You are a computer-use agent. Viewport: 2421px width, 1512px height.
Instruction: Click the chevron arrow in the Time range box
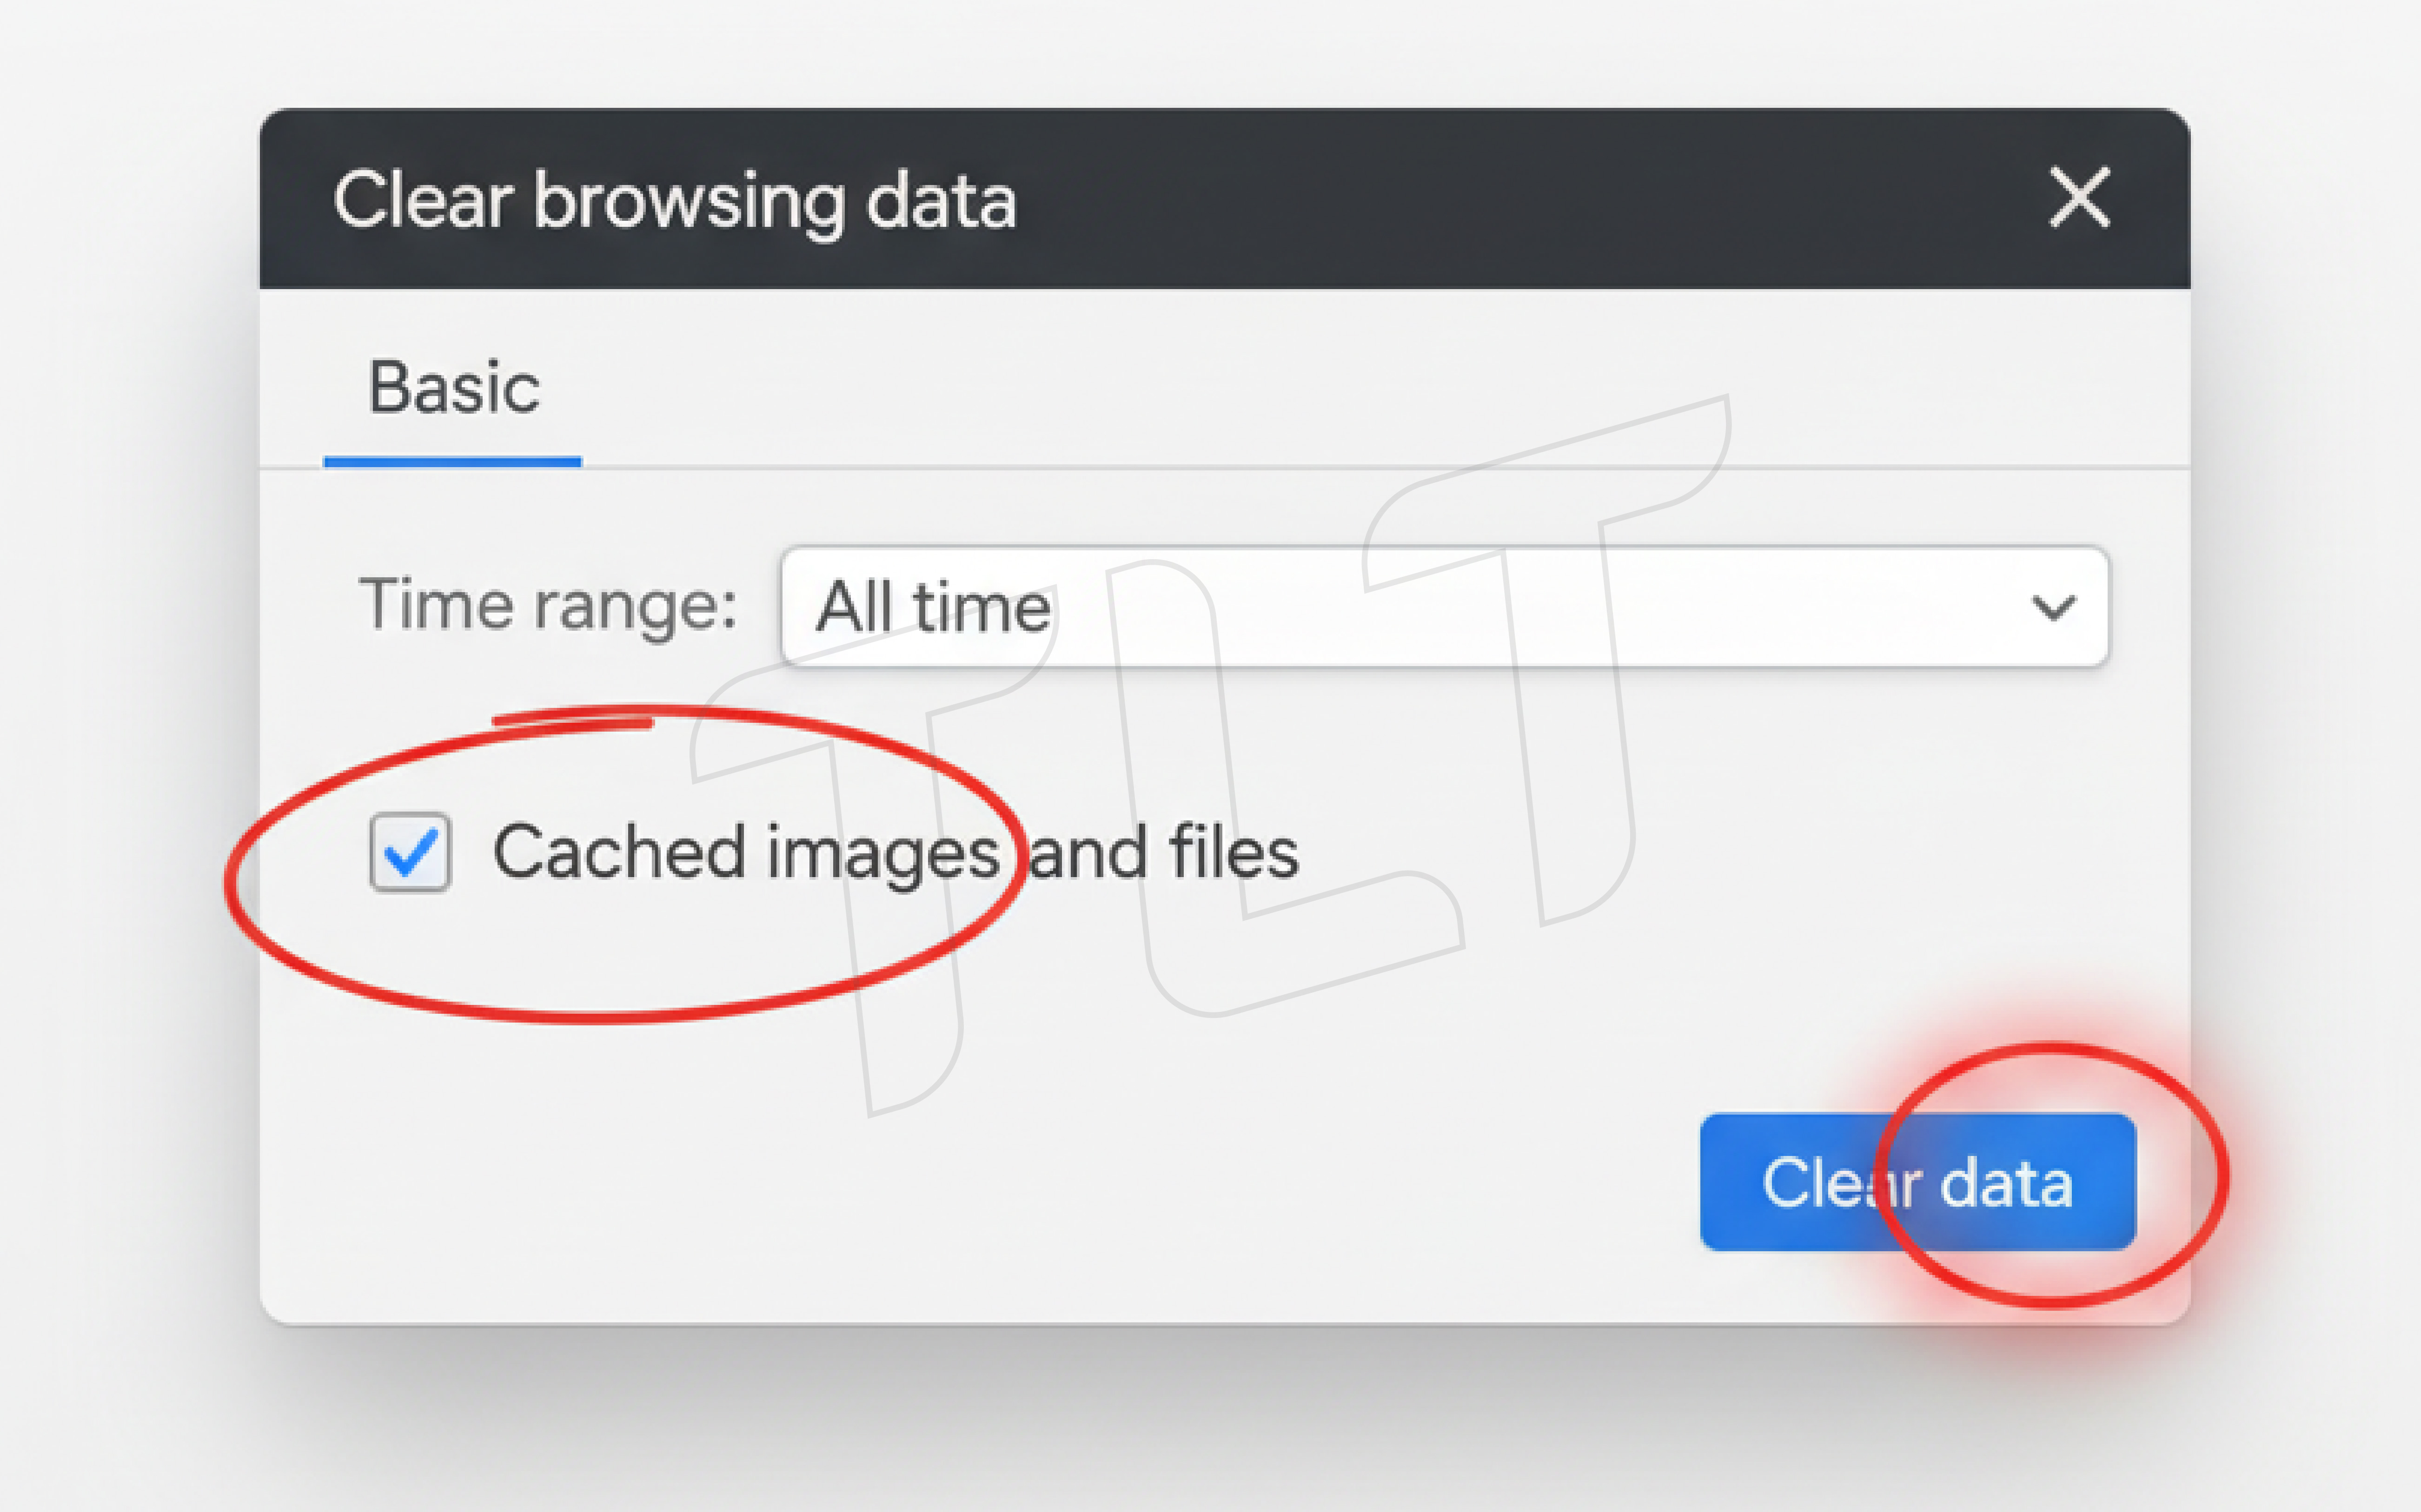click(x=2053, y=607)
